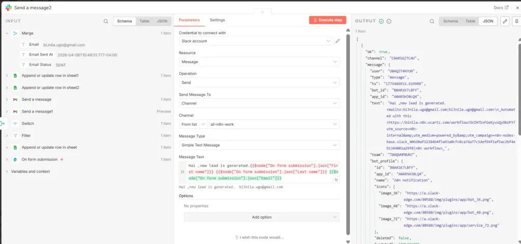
Task: Click the Switch node icon
Action: coord(15,123)
